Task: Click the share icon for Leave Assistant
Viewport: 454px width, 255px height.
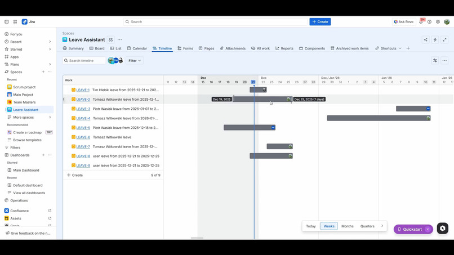Action: coord(425,39)
